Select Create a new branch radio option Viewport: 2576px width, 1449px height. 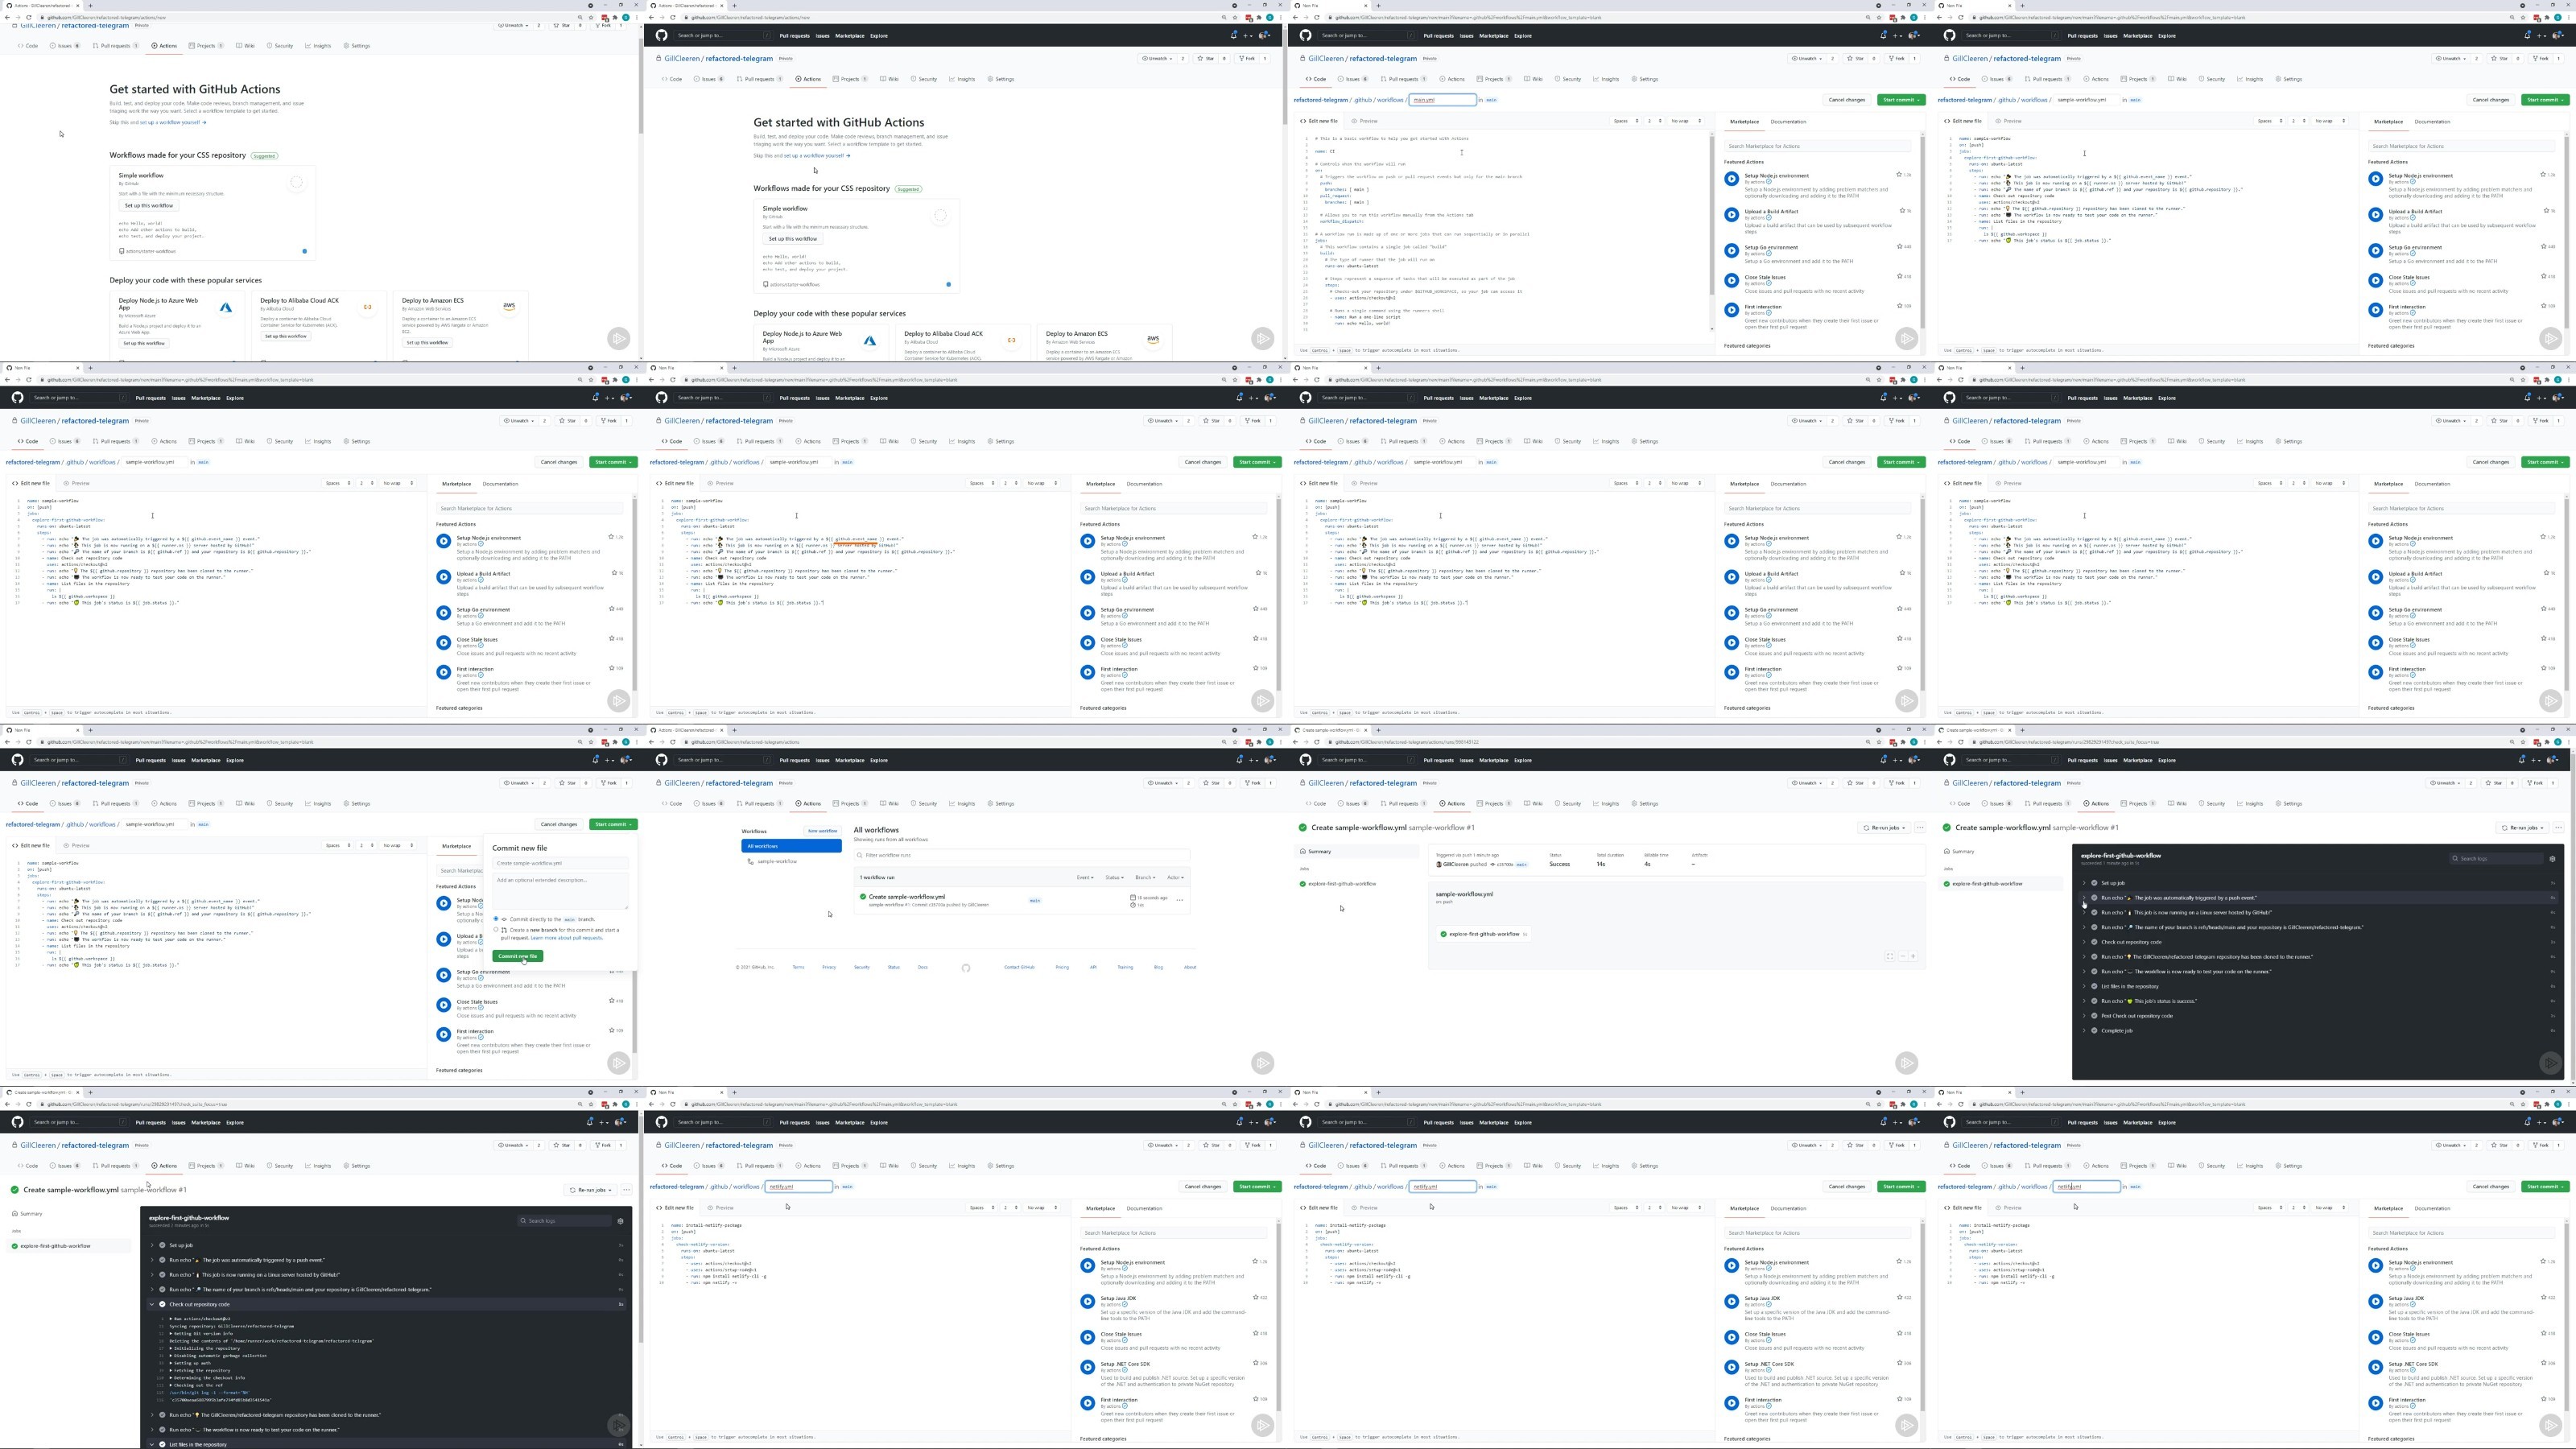click(496, 929)
